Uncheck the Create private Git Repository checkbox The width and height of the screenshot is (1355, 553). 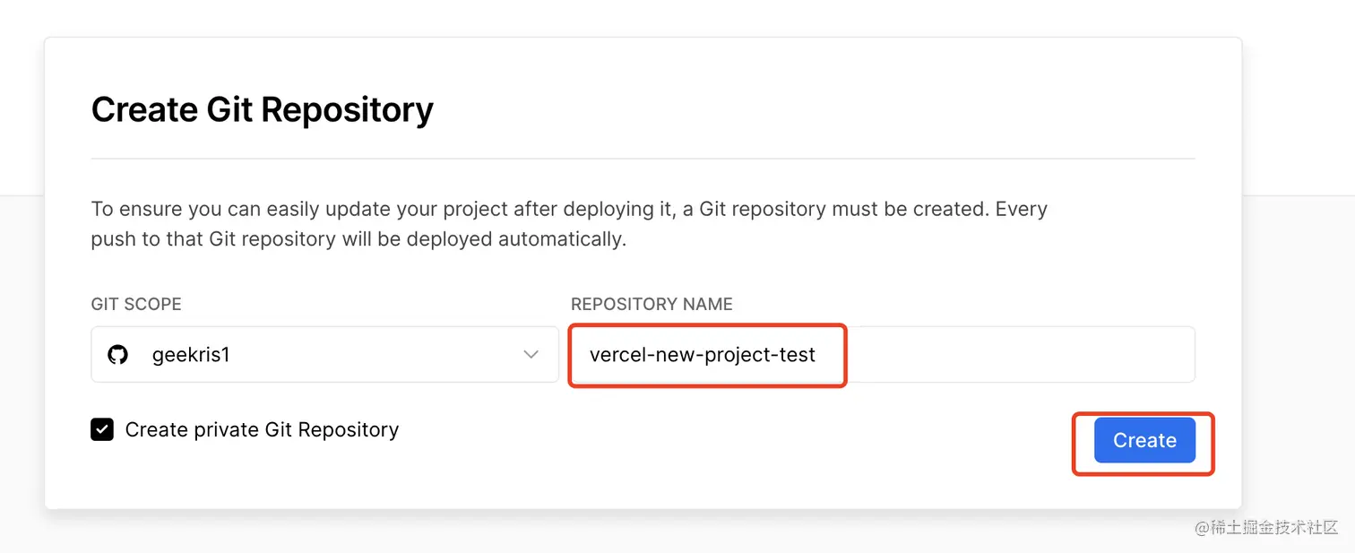point(102,429)
